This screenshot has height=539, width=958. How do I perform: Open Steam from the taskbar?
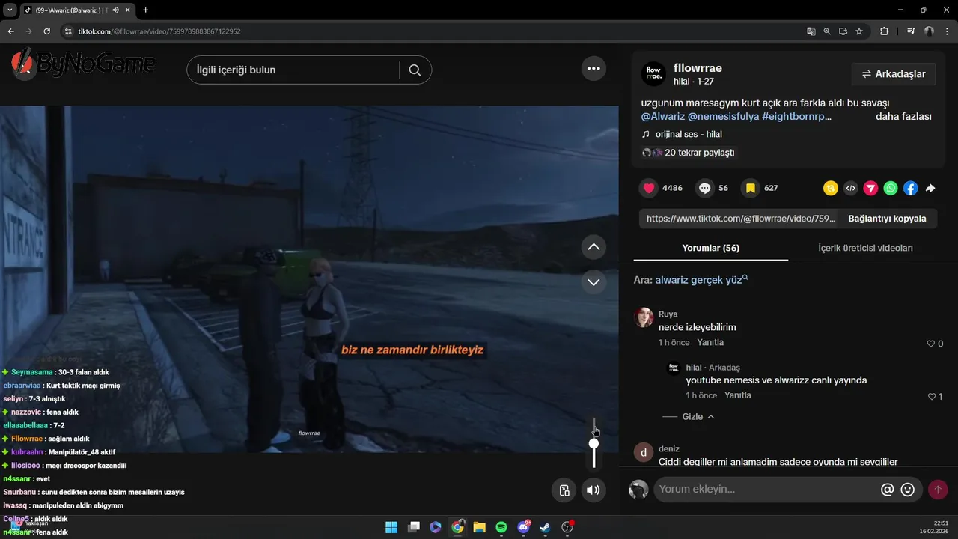tap(546, 527)
